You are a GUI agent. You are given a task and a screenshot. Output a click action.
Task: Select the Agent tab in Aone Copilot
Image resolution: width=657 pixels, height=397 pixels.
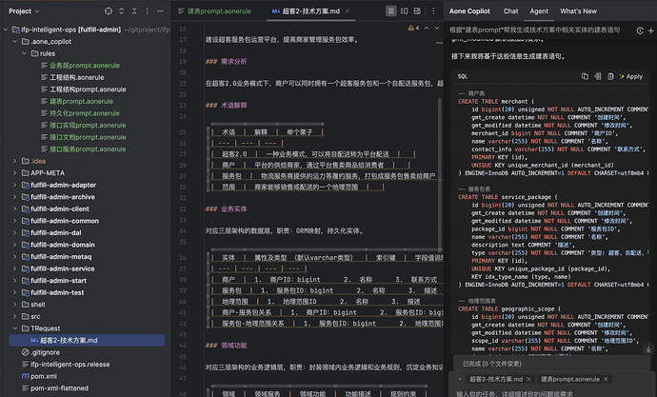(x=539, y=11)
